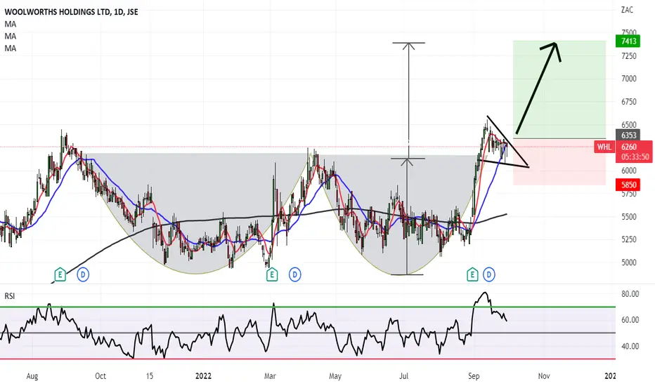Click the 7000 price axis value
The image size is (655, 386).
click(629, 79)
